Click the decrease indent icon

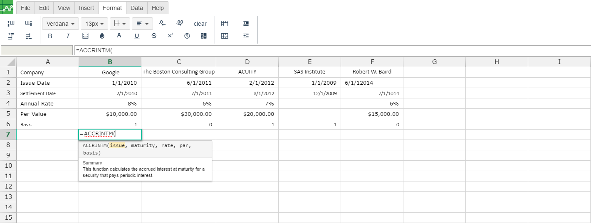pos(246,36)
